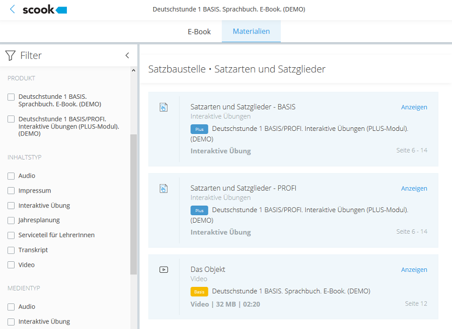Click the Plus badge in the Satzarten PROFI card

tap(199, 211)
